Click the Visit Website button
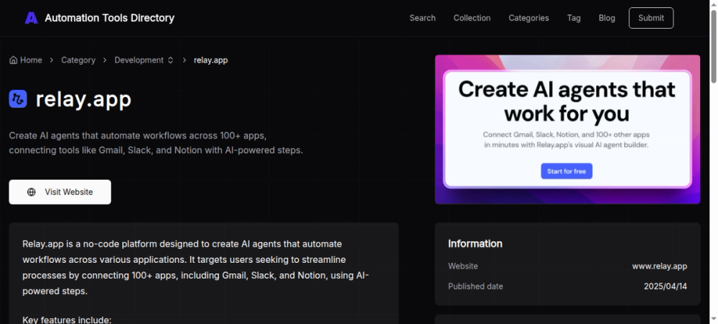This screenshot has width=718, height=324. (x=60, y=192)
